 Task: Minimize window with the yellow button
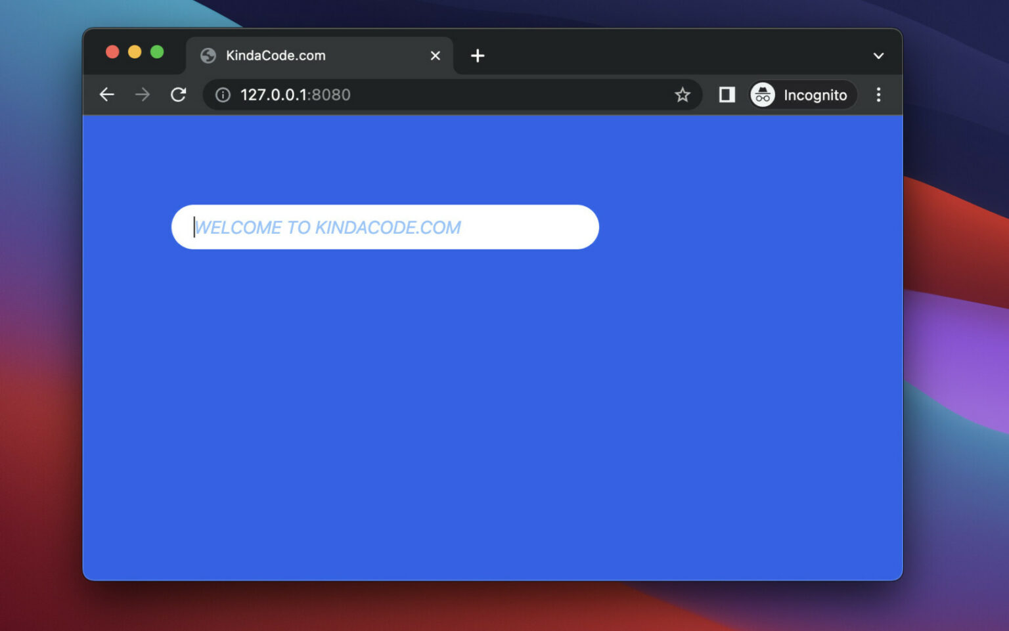[135, 52]
